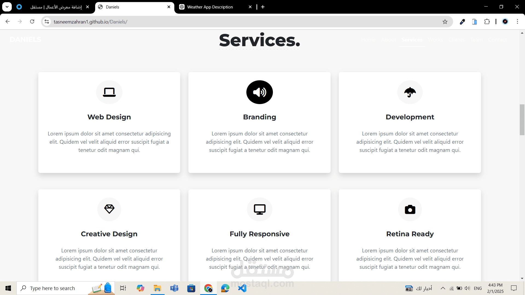
Task: Click the umbrella icon above Development
Action: click(x=410, y=92)
